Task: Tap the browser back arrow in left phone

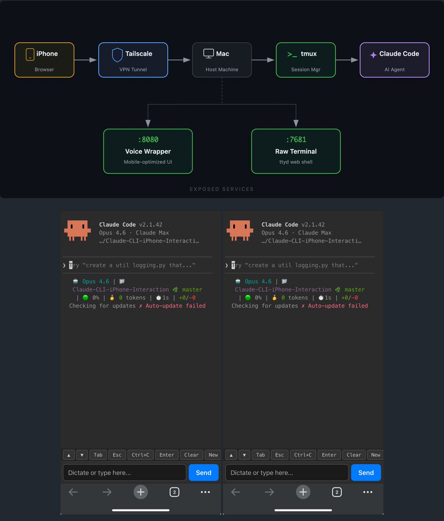Action: [73, 492]
